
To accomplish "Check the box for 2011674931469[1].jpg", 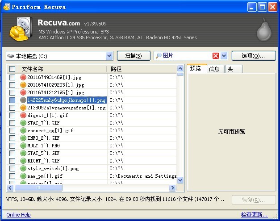I will 13,77.
